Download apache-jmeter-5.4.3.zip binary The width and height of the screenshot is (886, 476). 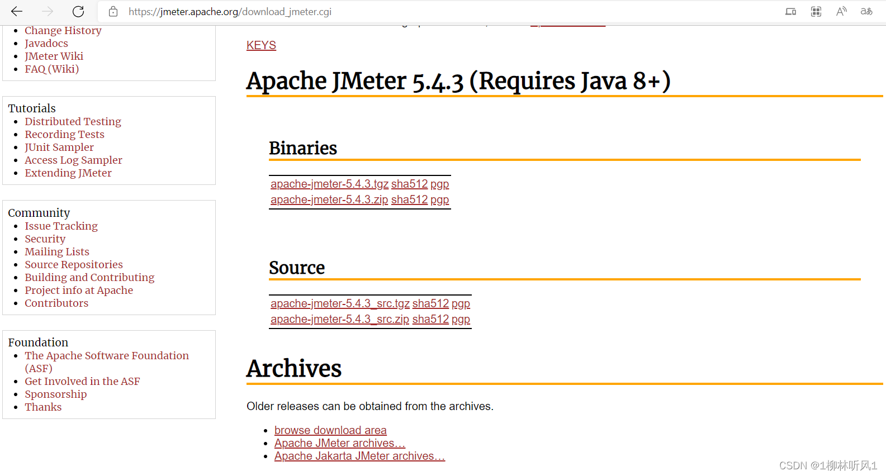[x=329, y=200]
